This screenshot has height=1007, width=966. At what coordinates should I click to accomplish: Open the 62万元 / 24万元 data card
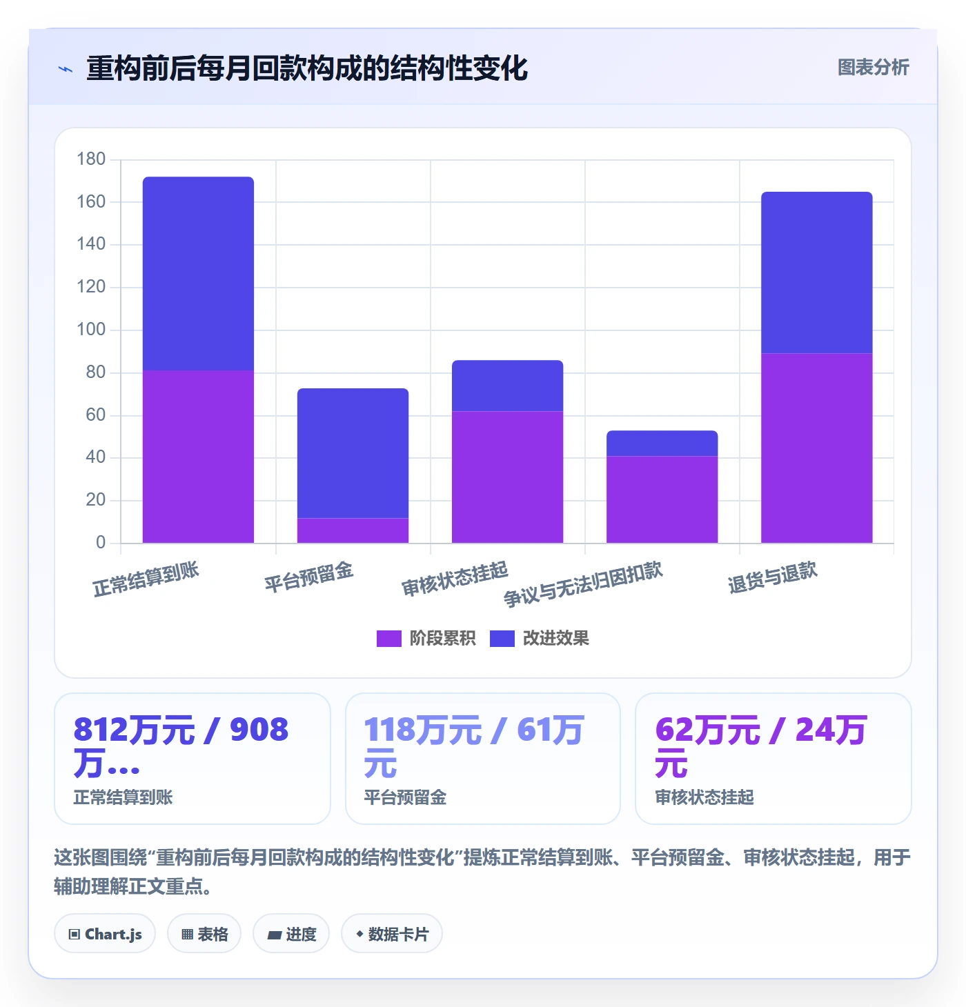point(773,759)
